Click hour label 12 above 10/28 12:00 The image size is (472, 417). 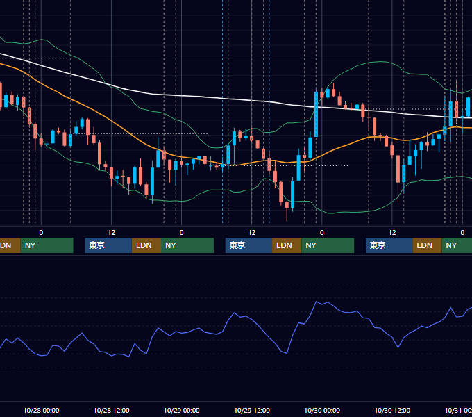coord(111,233)
